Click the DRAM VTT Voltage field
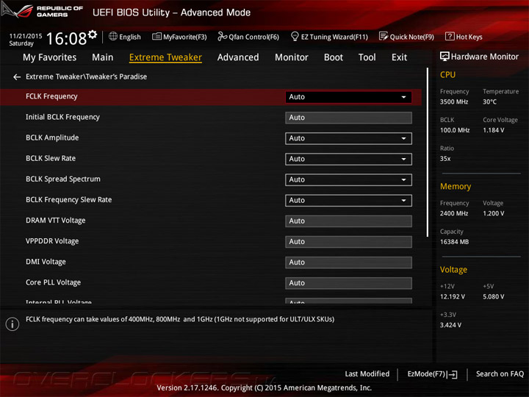The image size is (529, 397). [x=348, y=221]
